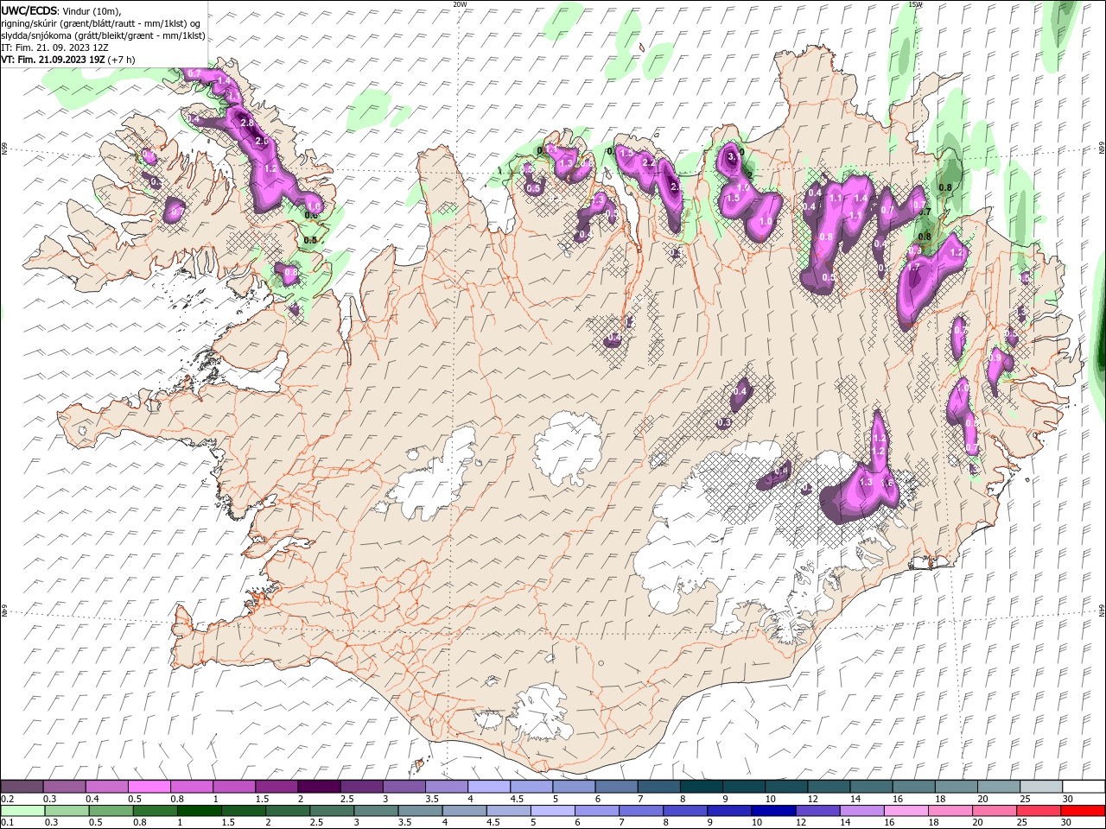Click the lavender 14 swatch in the lower legend
Viewport: 1106px width, 829px height.
pos(862,811)
